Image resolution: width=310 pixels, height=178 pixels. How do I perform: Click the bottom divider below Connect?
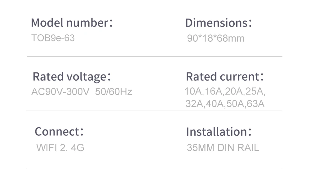click(154, 169)
